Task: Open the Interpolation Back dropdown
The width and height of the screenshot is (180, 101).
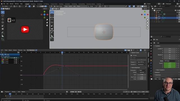Action: coord(142,70)
